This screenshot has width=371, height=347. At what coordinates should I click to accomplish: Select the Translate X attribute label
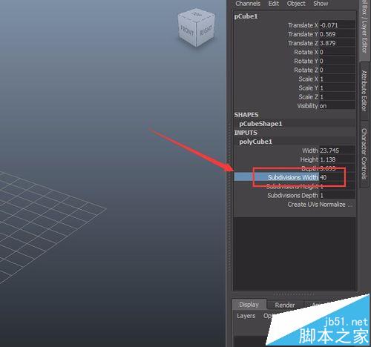pyautogui.click(x=303, y=25)
